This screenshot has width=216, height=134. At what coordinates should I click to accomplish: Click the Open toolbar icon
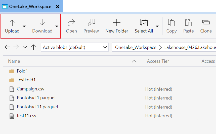click(71, 23)
